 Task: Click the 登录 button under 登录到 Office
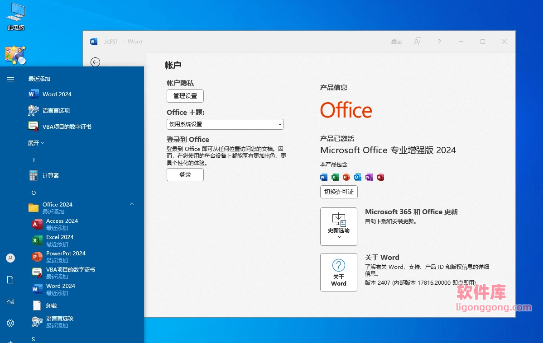pyautogui.click(x=185, y=175)
